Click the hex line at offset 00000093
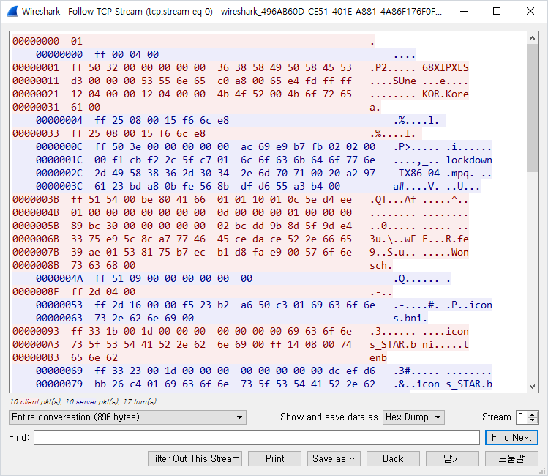Viewport: 548px width, 476px height. [241, 331]
